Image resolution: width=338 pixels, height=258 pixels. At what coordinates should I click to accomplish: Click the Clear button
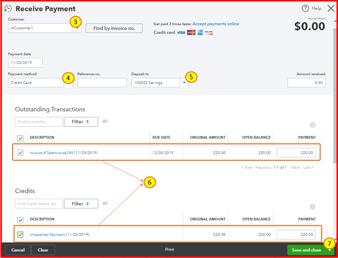pyautogui.click(x=43, y=250)
